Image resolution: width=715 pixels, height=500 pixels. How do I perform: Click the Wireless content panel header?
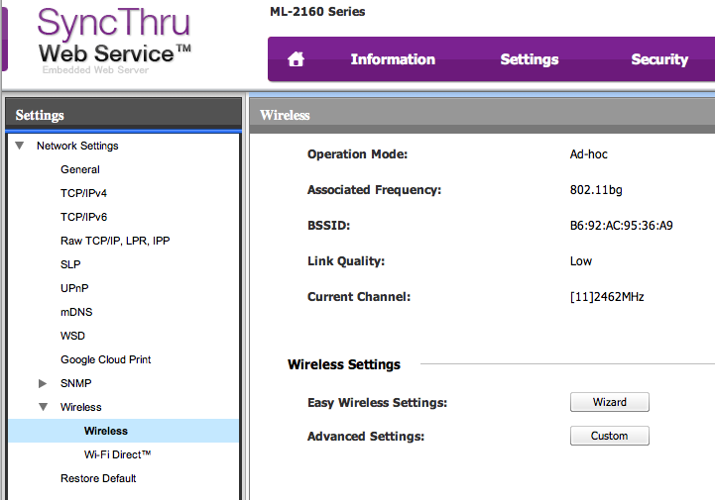pos(482,115)
